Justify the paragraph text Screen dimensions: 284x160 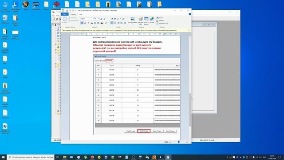point(122,23)
